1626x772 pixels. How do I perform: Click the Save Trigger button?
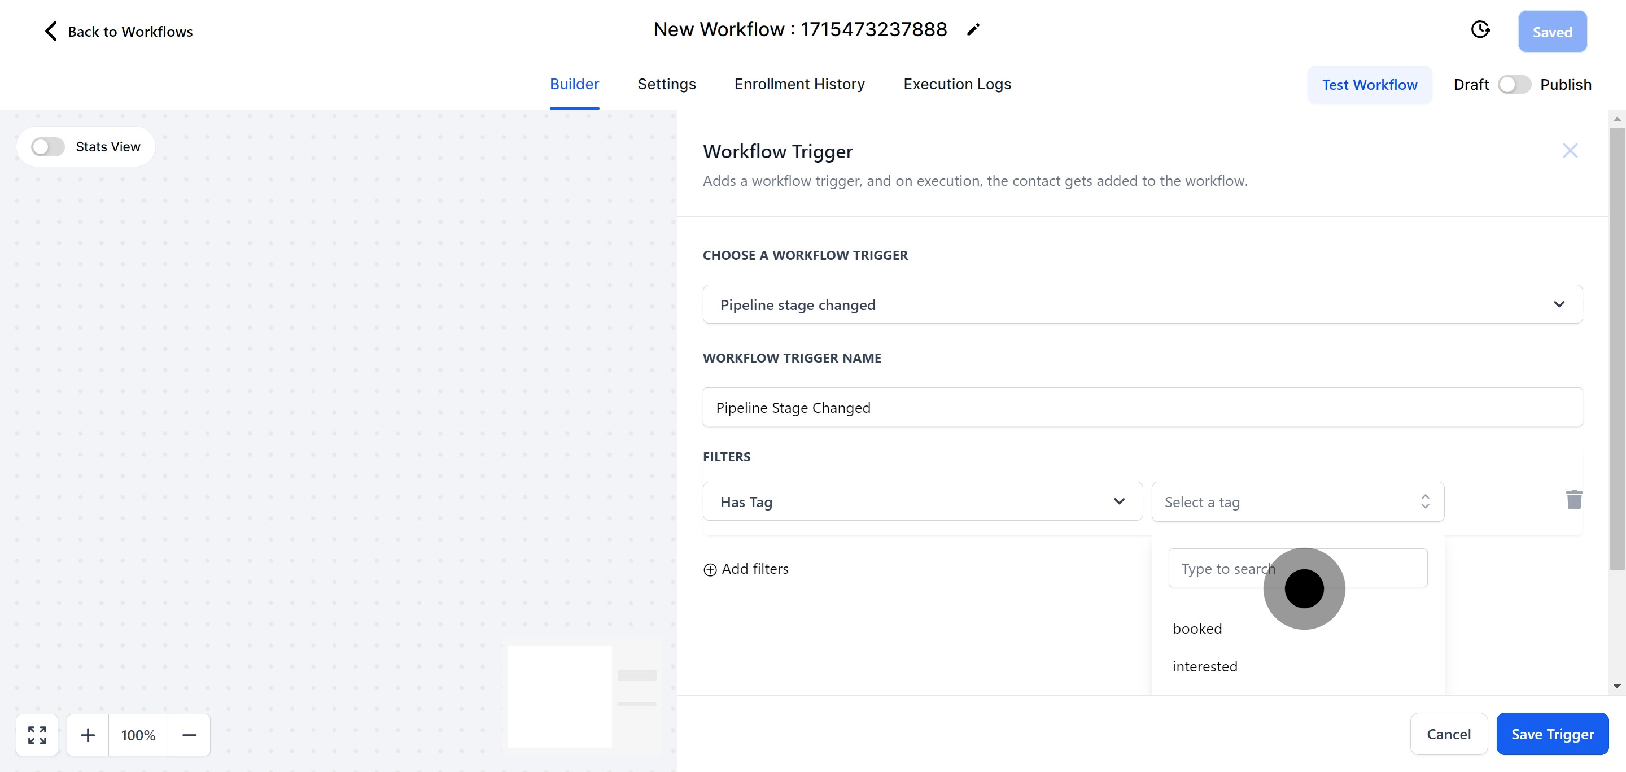pyautogui.click(x=1551, y=734)
